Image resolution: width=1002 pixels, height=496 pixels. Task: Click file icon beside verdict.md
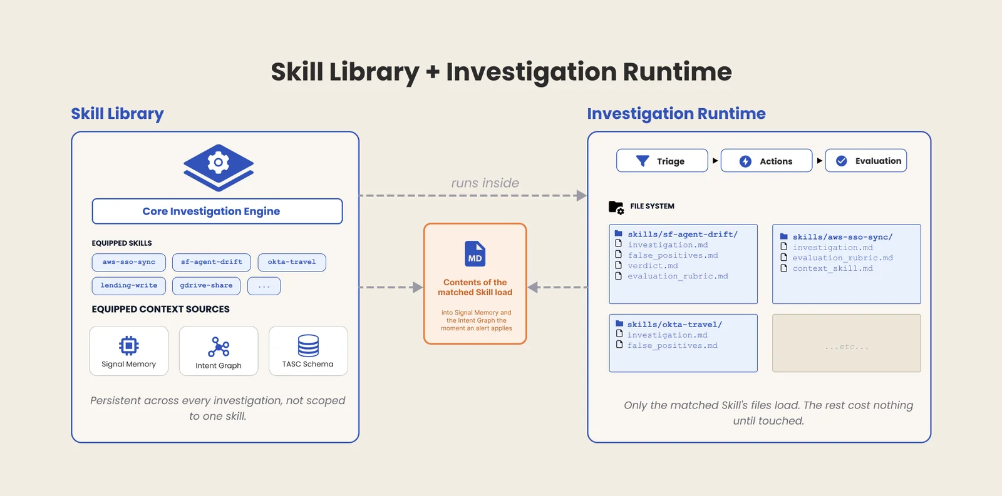pos(619,265)
